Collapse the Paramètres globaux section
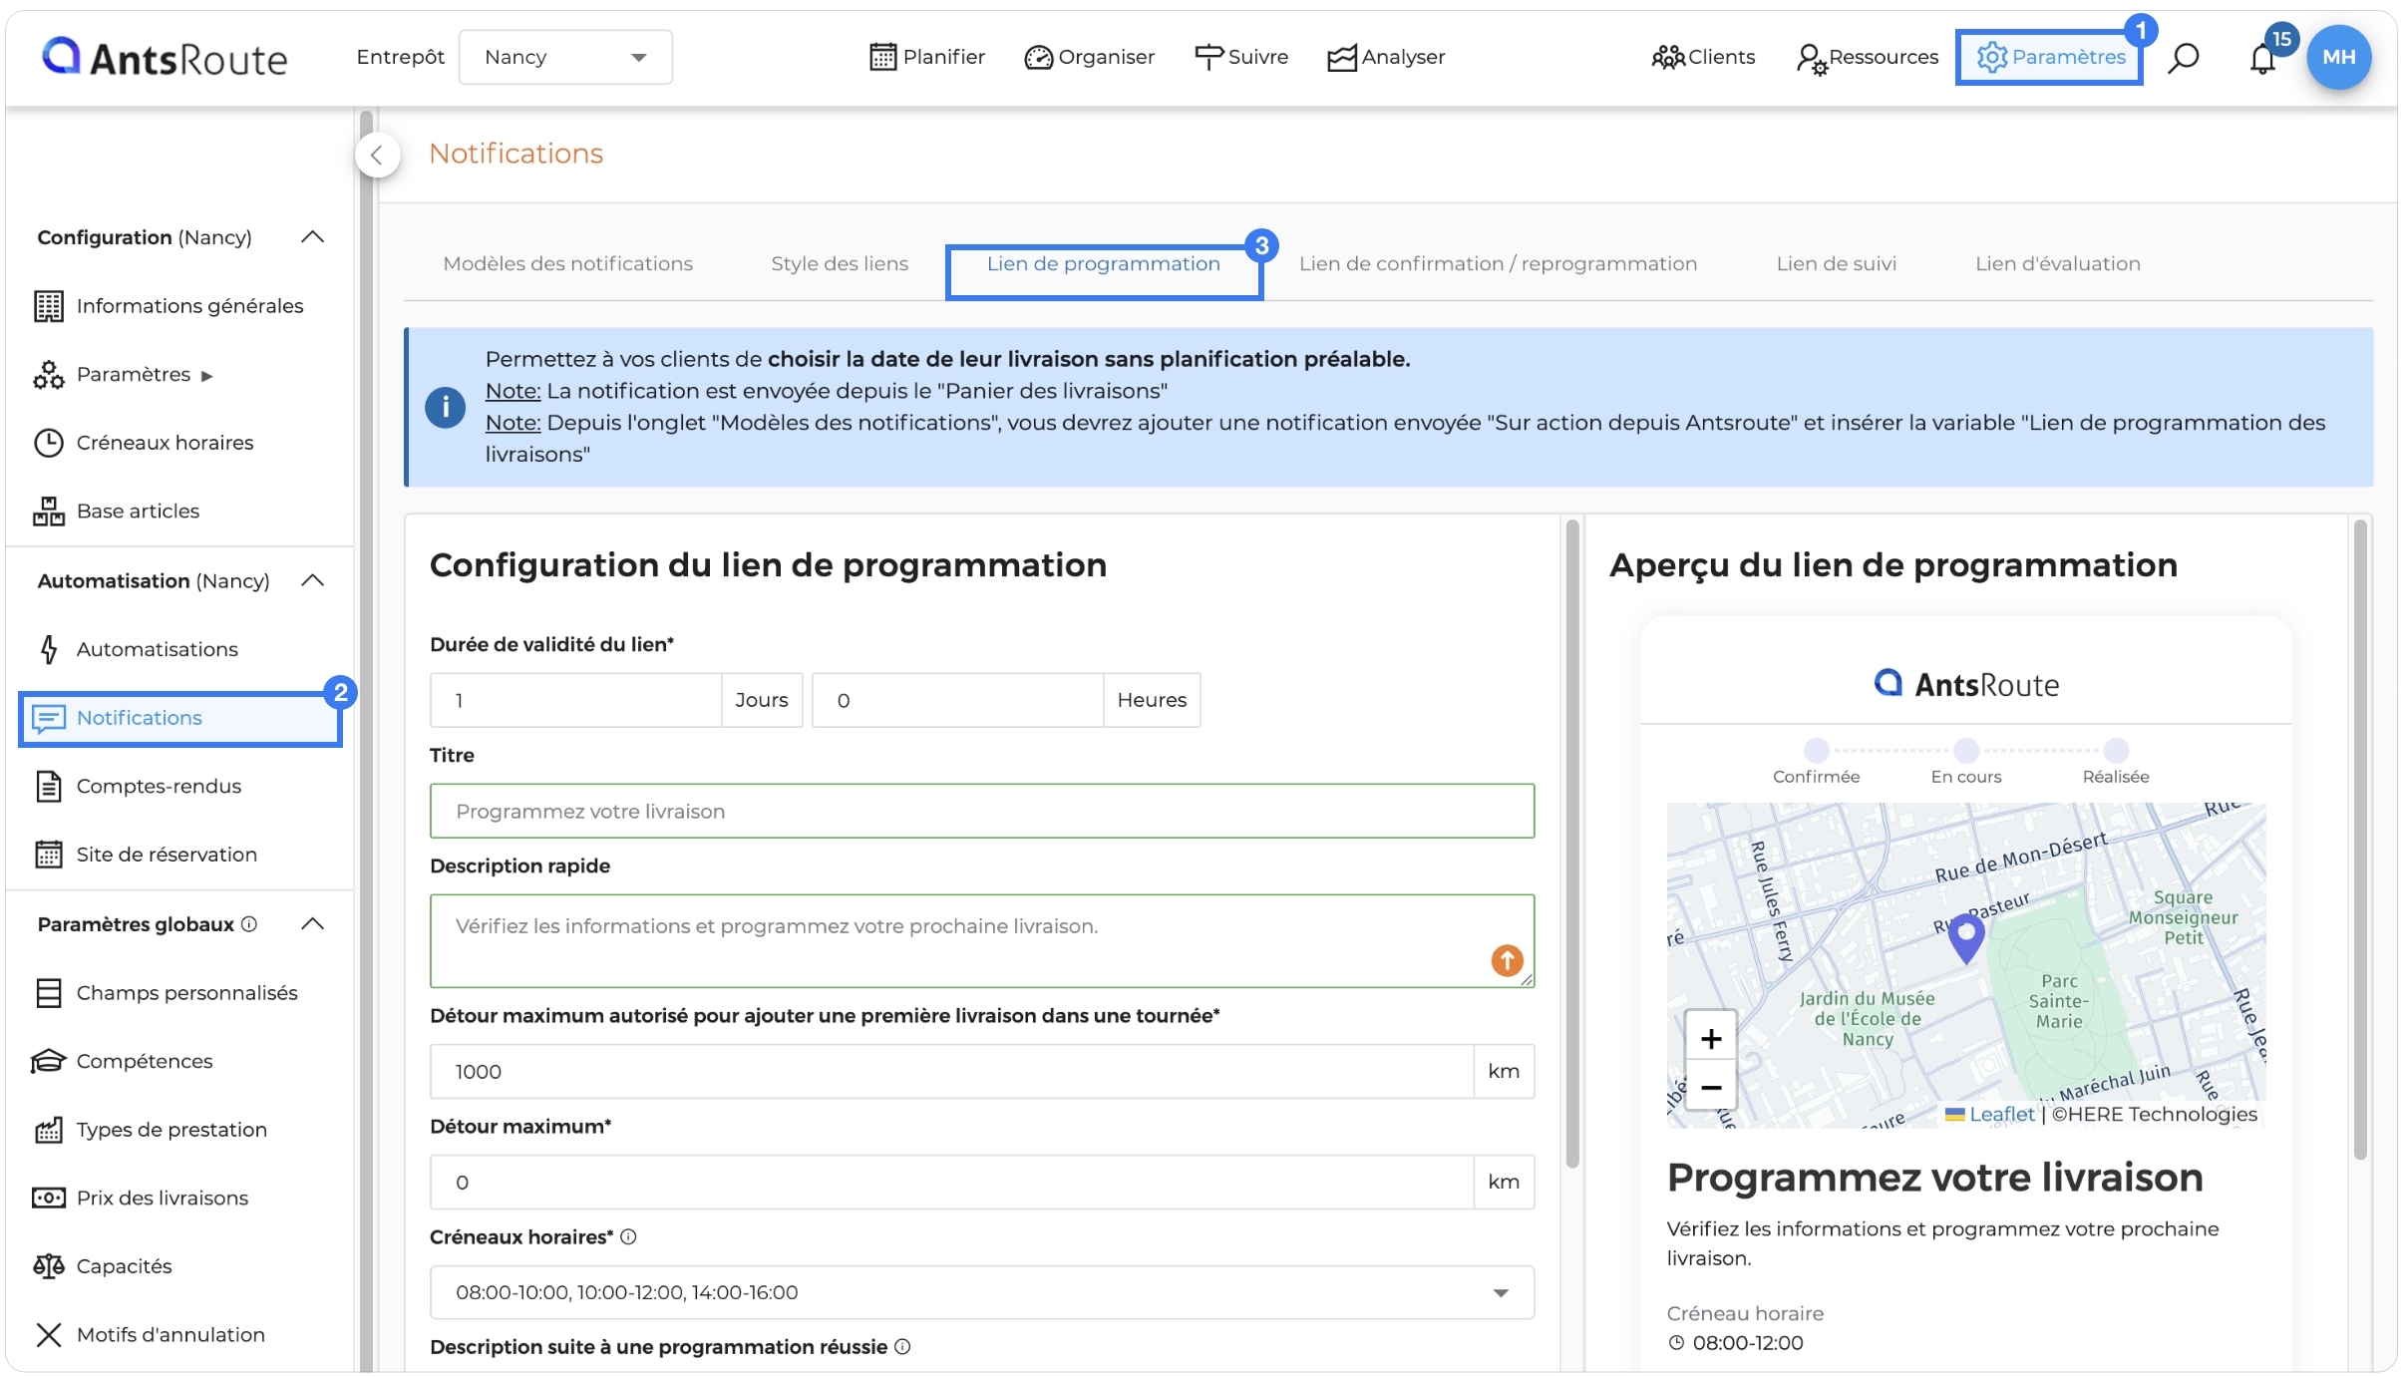 point(313,924)
